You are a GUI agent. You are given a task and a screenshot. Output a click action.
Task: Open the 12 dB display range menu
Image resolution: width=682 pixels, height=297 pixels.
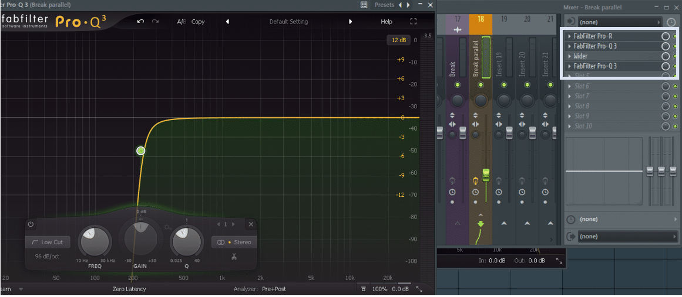[399, 40]
